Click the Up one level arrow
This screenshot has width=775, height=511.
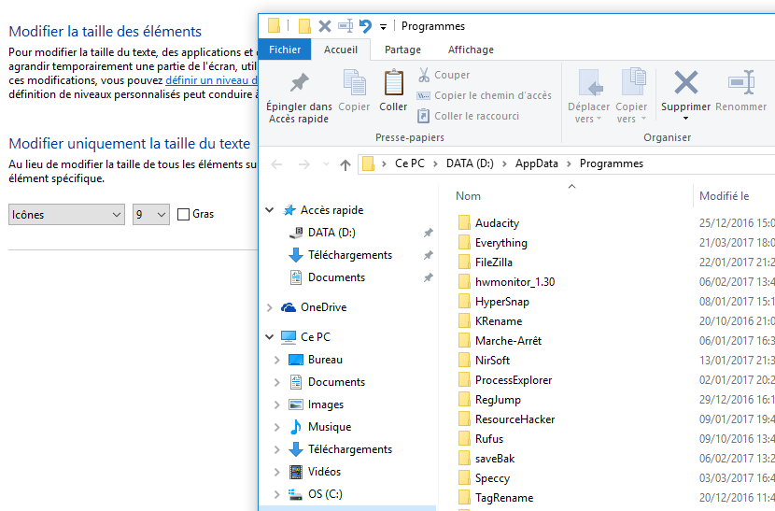[x=345, y=164]
